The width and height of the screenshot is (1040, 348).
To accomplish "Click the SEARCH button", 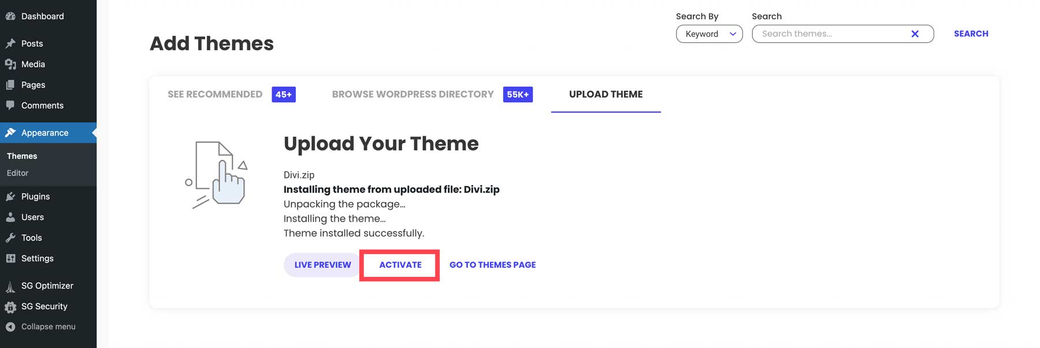I will coord(971,34).
